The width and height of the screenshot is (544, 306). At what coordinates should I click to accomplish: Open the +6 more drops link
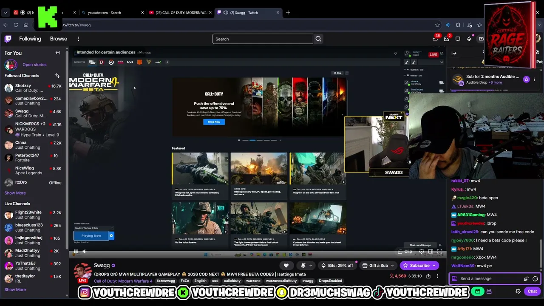click(x=495, y=82)
